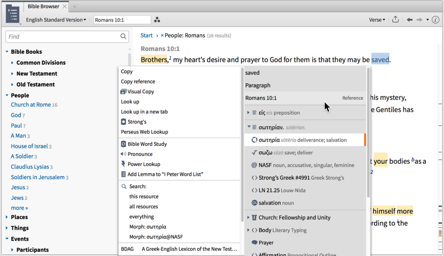Go back with the left arrow
Viewport: 444px width, 256px height.
[409, 20]
